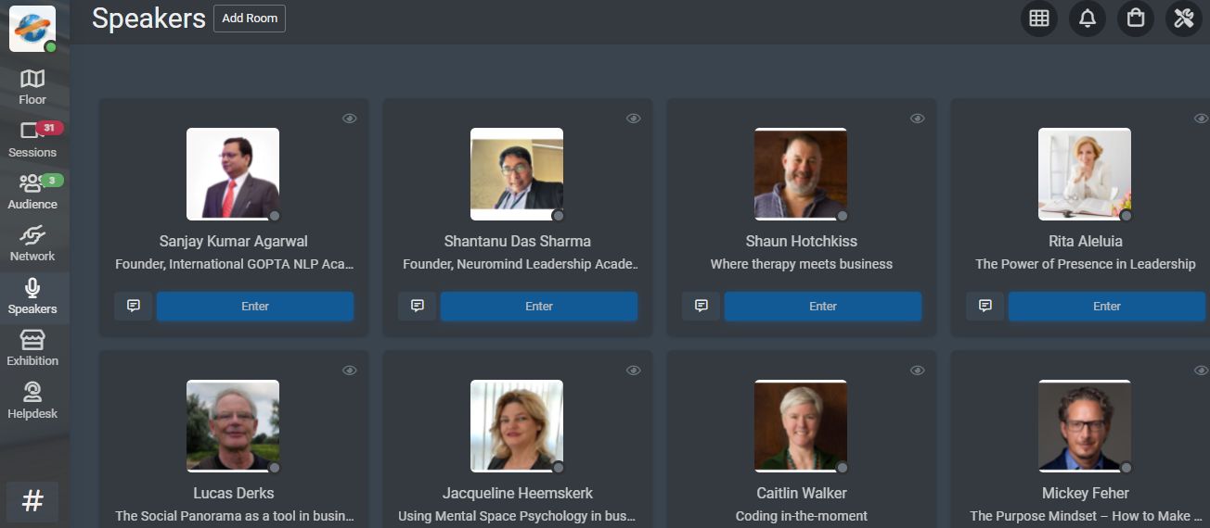
Task: Click the event logo avatar at top left
Action: pos(32,28)
